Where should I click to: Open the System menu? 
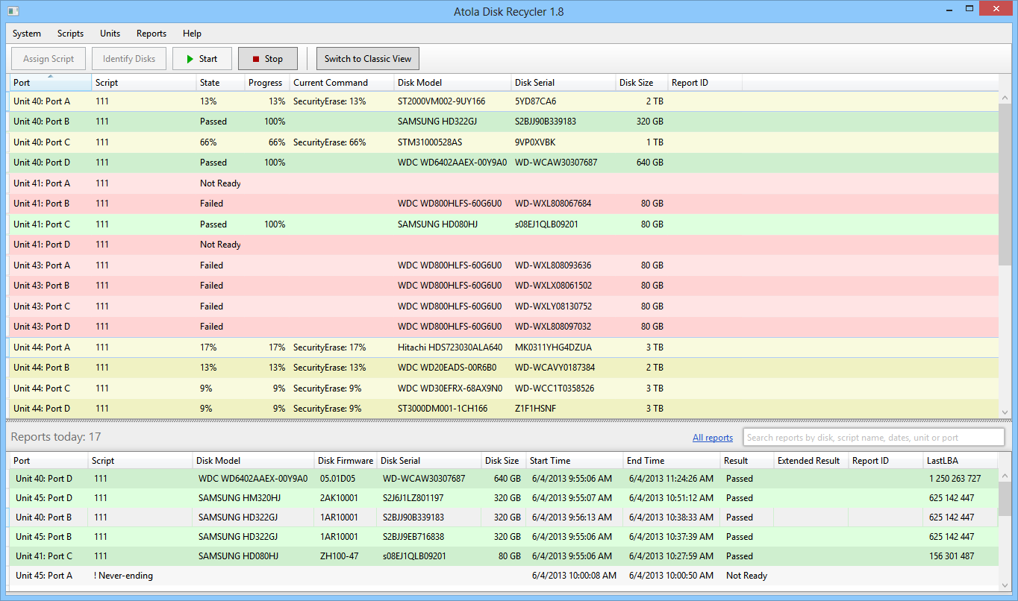click(27, 34)
